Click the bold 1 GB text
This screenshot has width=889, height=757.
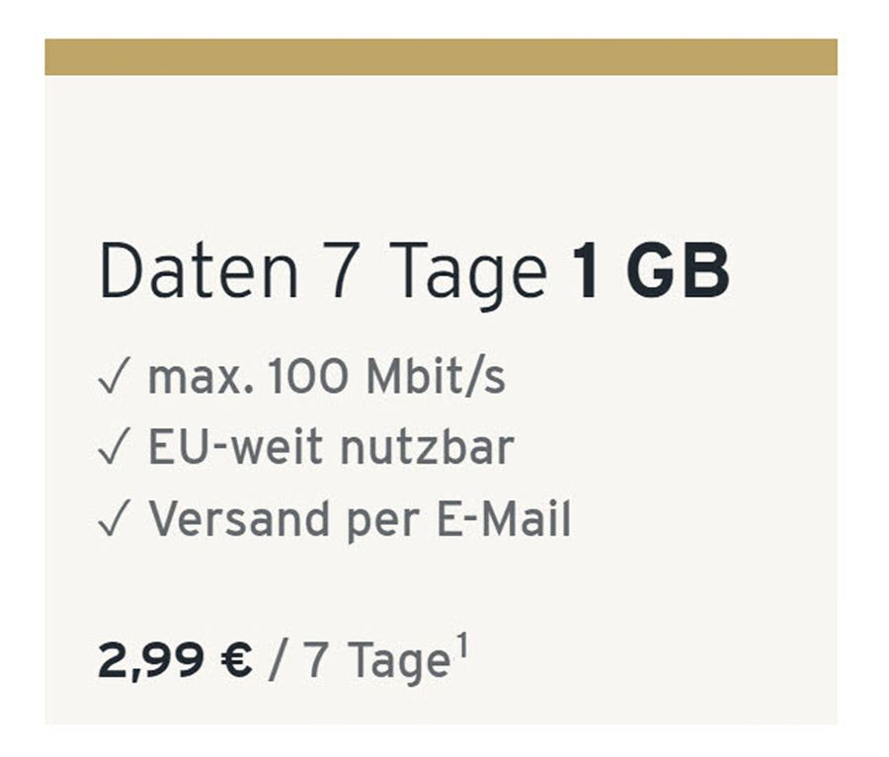coord(650,270)
